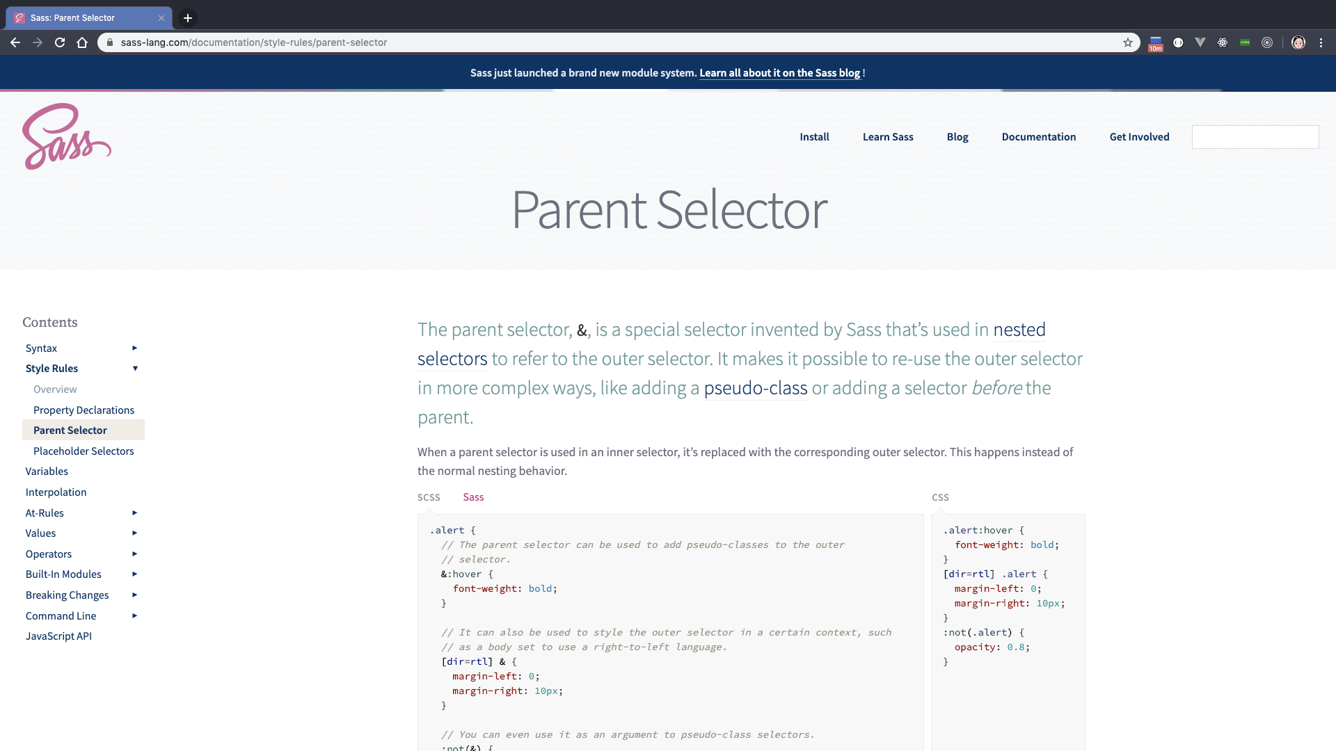Open the Documentation nav item
The image size is (1336, 751).
click(x=1038, y=137)
